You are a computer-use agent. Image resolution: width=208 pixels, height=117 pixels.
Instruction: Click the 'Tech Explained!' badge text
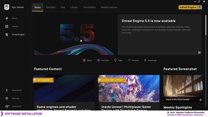(x=44, y=80)
